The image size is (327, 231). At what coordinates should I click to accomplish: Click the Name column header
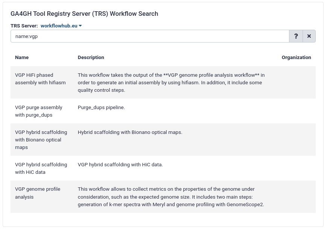coord(22,58)
